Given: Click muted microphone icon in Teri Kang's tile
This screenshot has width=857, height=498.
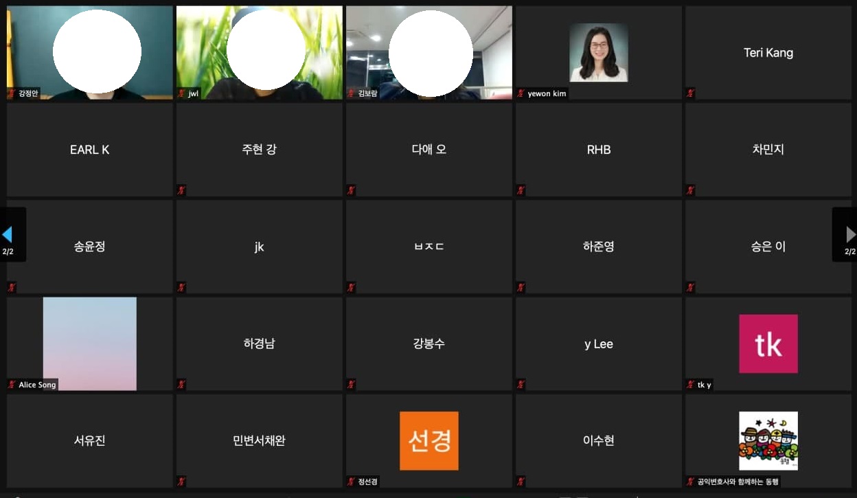Looking at the screenshot, I should (x=690, y=93).
